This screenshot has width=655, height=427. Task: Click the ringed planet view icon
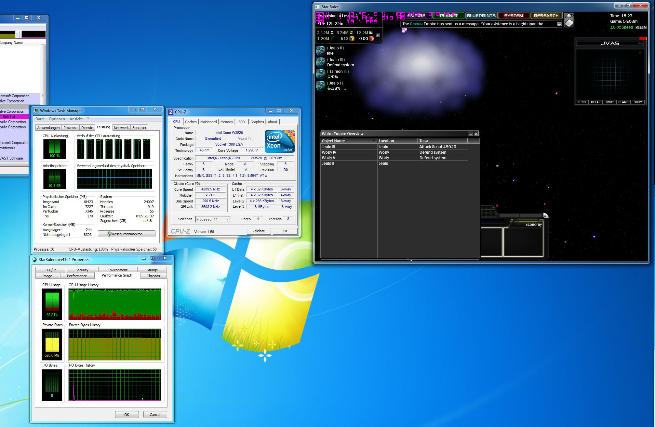coord(569,16)
